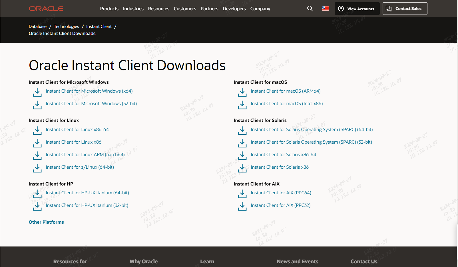The image size is (458, 267).
Task: Select the US flag country icon
Action: pyautogui.click(x=326, y=9)
